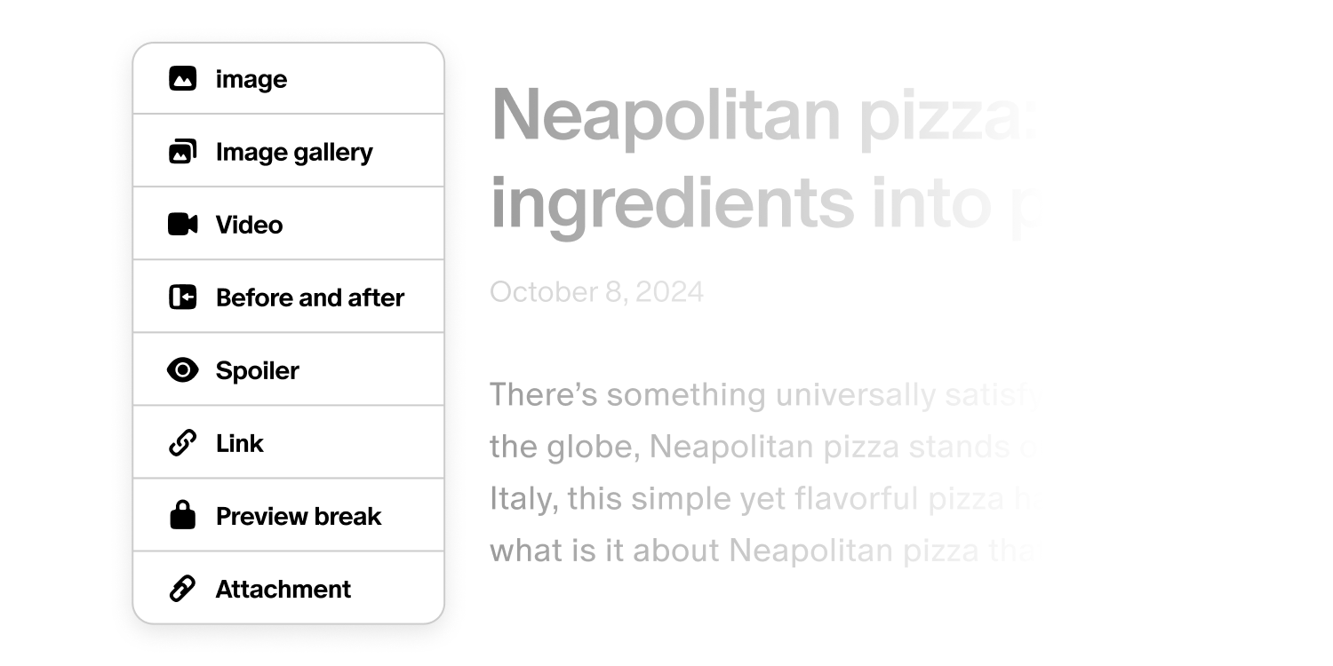Choose Image gallery from the list

[x=294, y=152]
